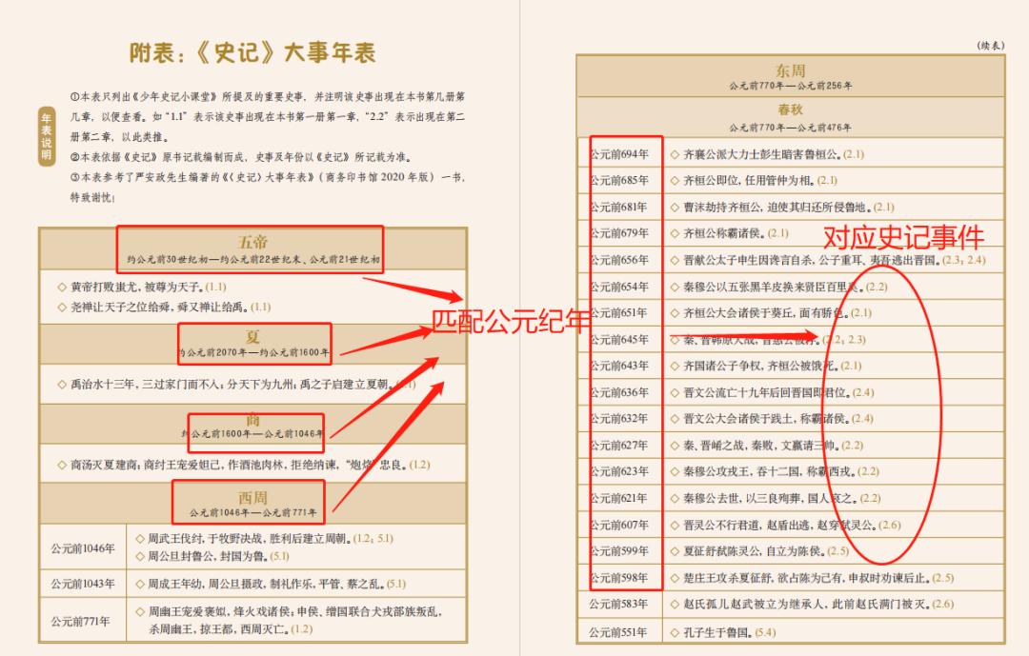Select the 春秋 section heading
This screenshot has height=656, width=1029.
click(790, 109)
